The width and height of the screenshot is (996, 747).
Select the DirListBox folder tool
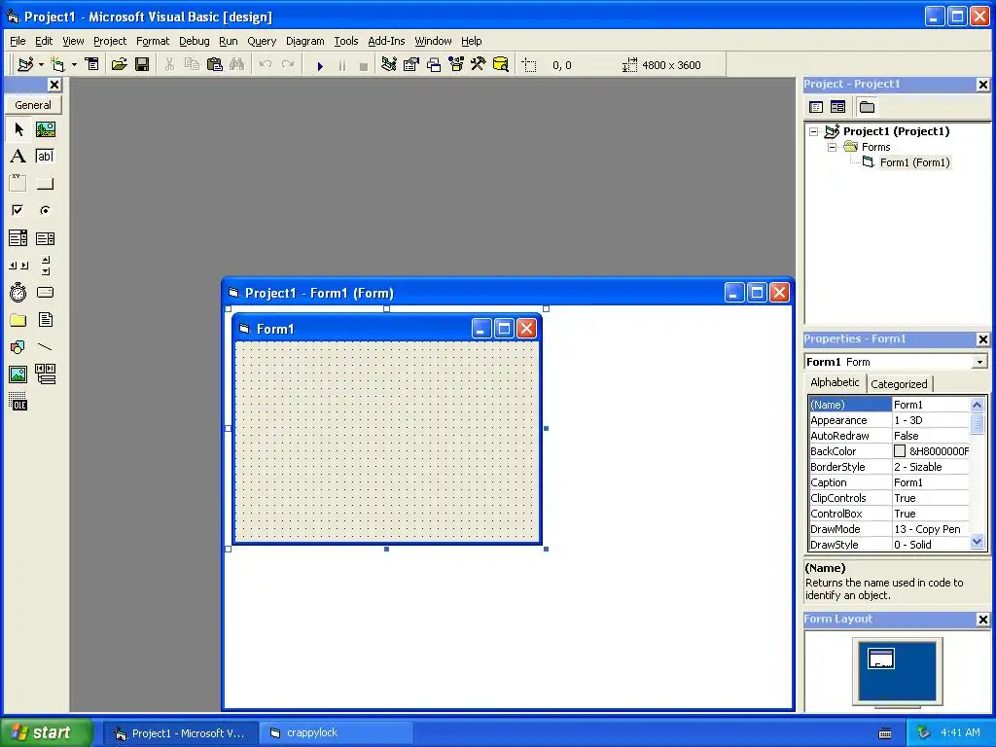pos(18,319)
